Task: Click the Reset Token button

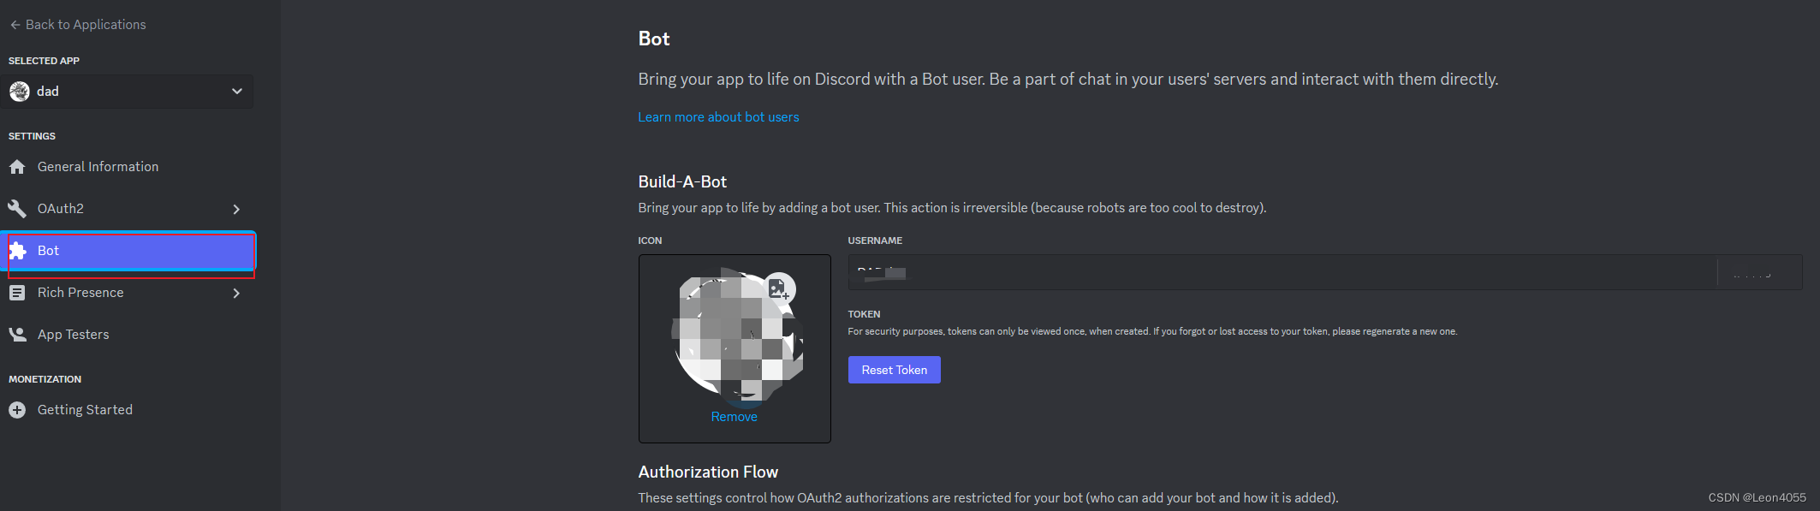Action: coord(894,370)
